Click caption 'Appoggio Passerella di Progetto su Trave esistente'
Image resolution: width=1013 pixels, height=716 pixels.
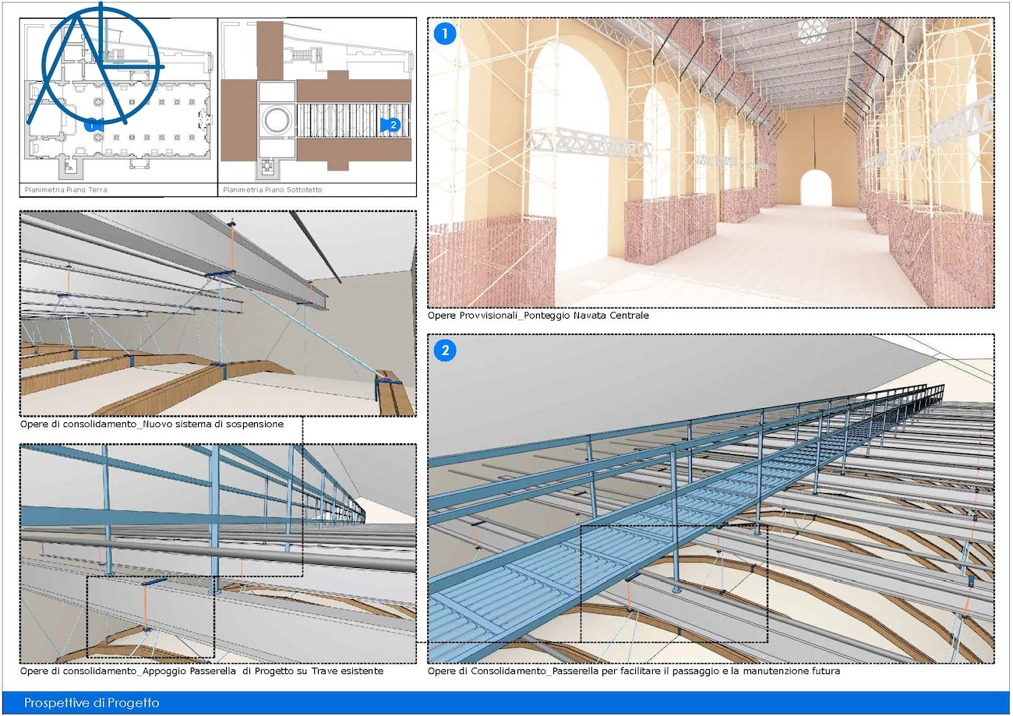pos(202,671)
